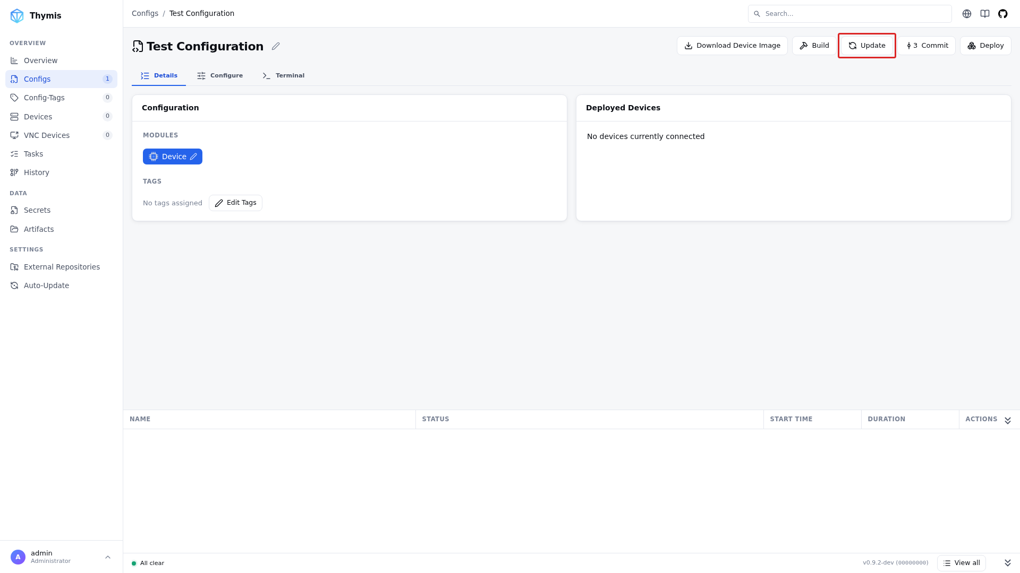Click Download Device Image button
The width and height of the screenshot is (1020, 573).
732,46
